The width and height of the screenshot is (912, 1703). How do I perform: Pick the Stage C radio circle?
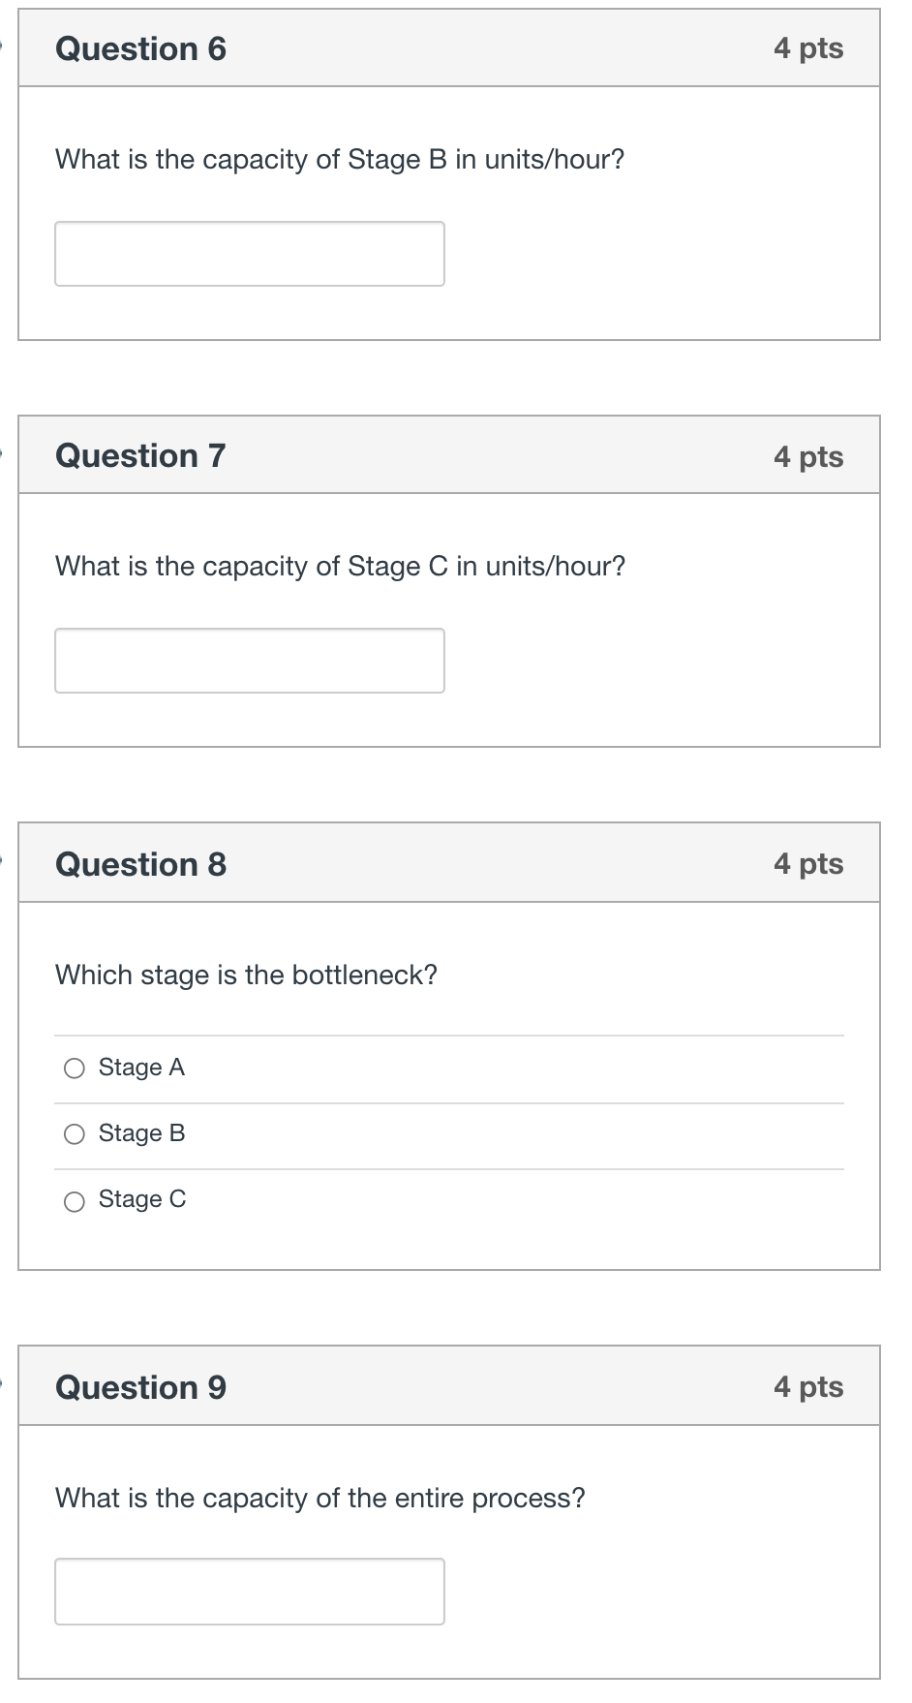(x=75, y=1201)
